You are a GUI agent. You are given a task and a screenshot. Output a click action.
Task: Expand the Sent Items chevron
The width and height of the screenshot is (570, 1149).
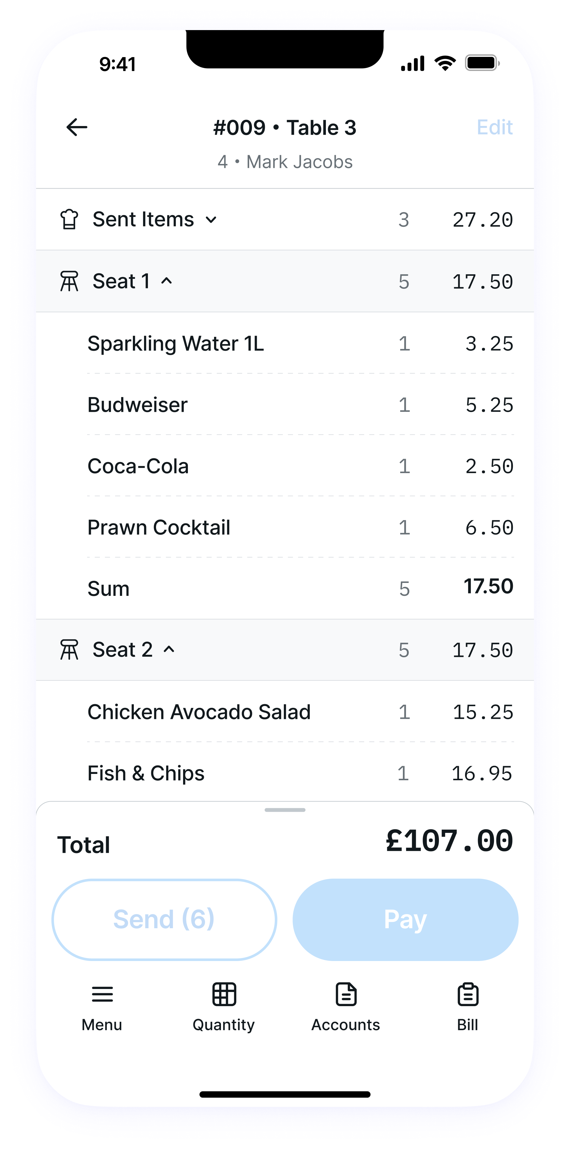click(211, 220)
